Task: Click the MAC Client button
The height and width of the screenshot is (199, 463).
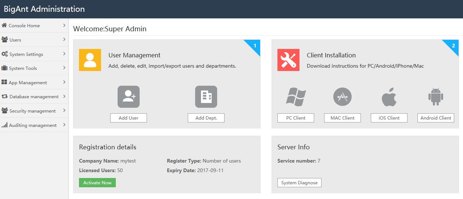Action: coord(342,118)
